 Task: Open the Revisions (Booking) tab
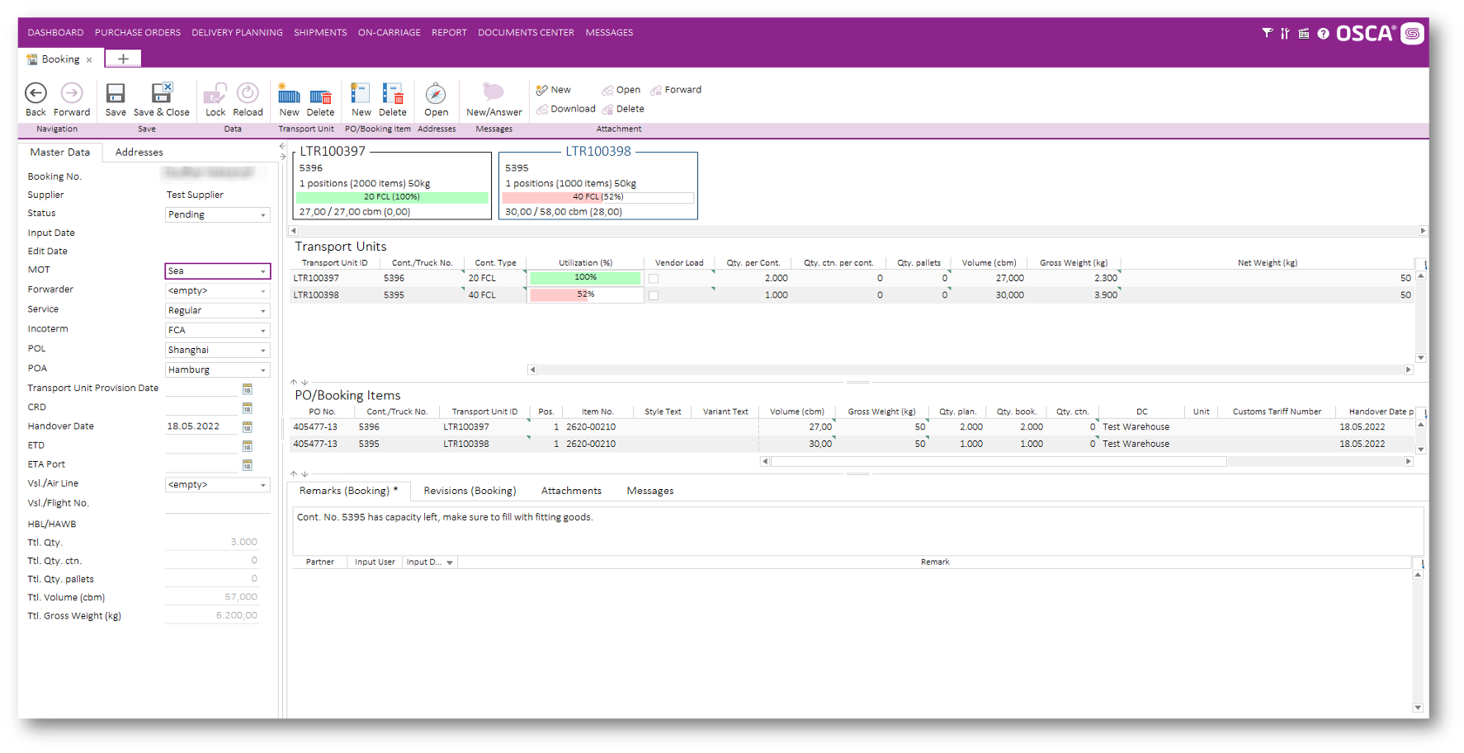pos(469,490)
